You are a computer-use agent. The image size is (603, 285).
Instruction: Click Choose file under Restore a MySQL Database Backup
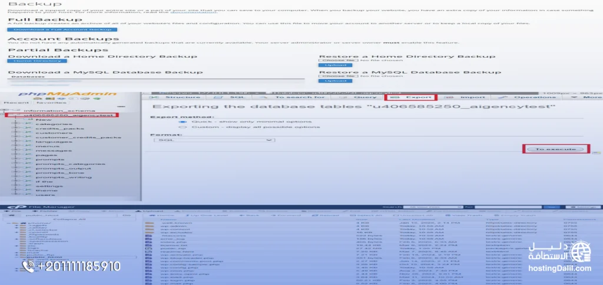(339, 76)
